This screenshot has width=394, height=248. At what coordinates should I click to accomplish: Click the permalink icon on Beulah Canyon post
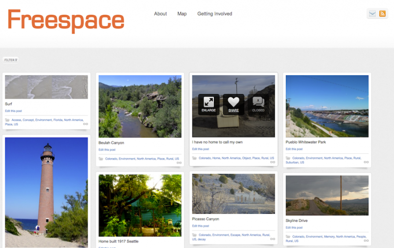[x=179, y=163]
